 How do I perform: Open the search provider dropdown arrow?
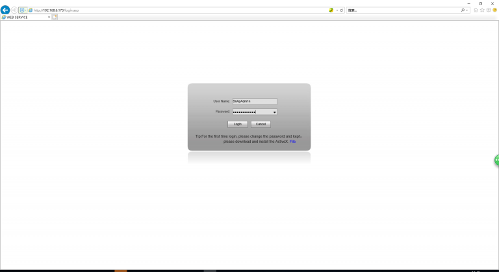pyautogui.click(x=467, y=10)
